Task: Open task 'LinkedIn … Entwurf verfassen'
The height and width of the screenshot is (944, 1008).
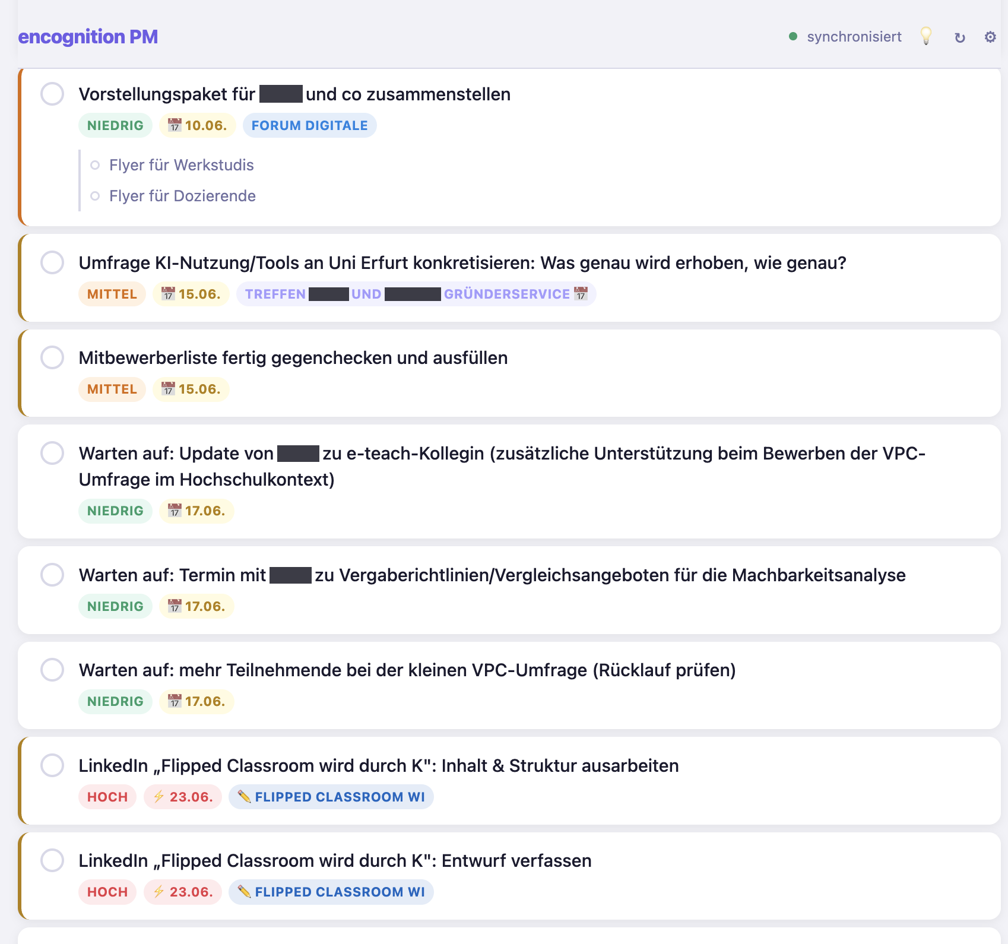Action: [335, 860]
